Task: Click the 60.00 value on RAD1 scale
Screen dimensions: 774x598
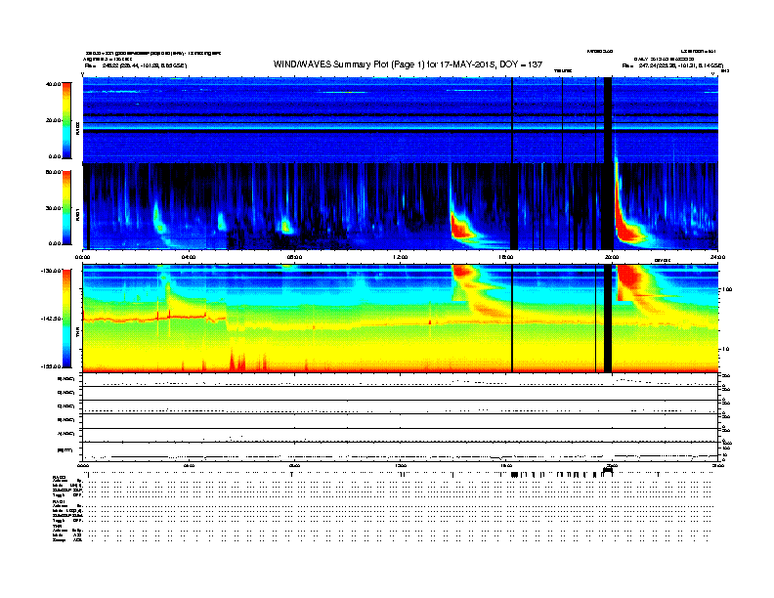Action: coord(53,172)
